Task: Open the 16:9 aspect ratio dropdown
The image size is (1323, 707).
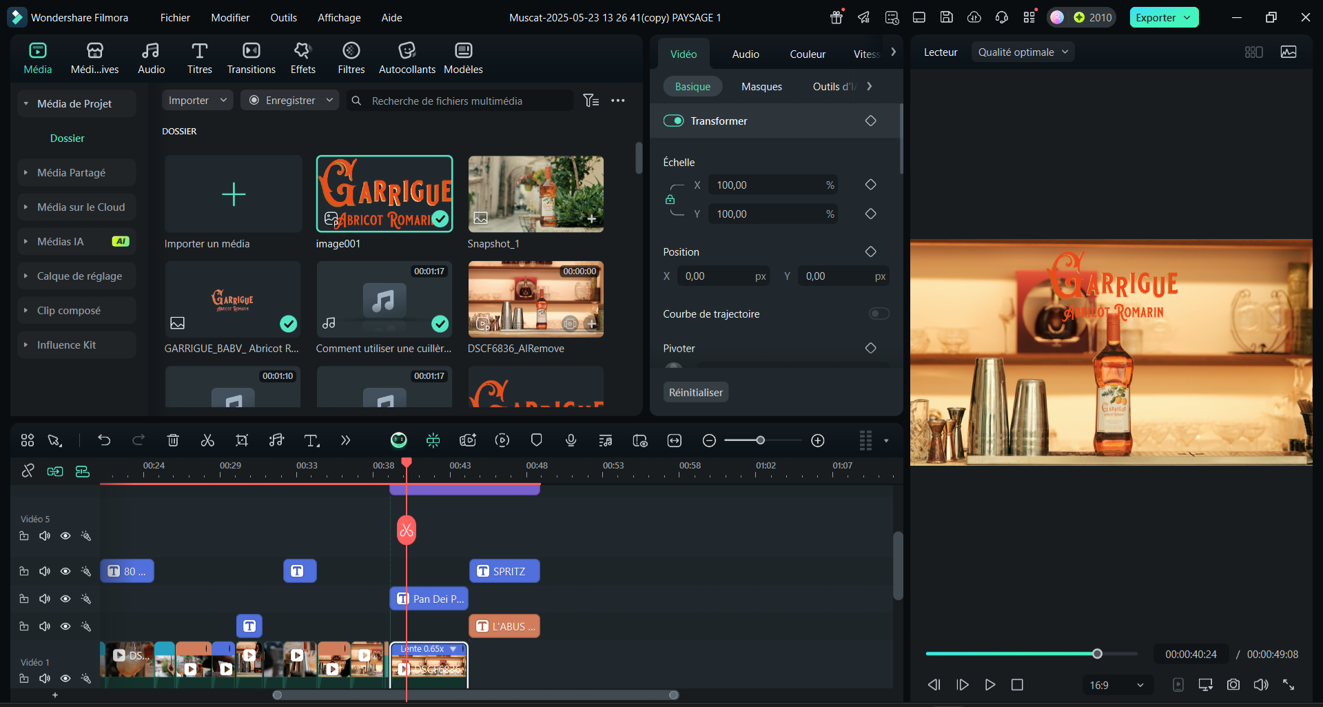Action: [x=1116, y=685]
